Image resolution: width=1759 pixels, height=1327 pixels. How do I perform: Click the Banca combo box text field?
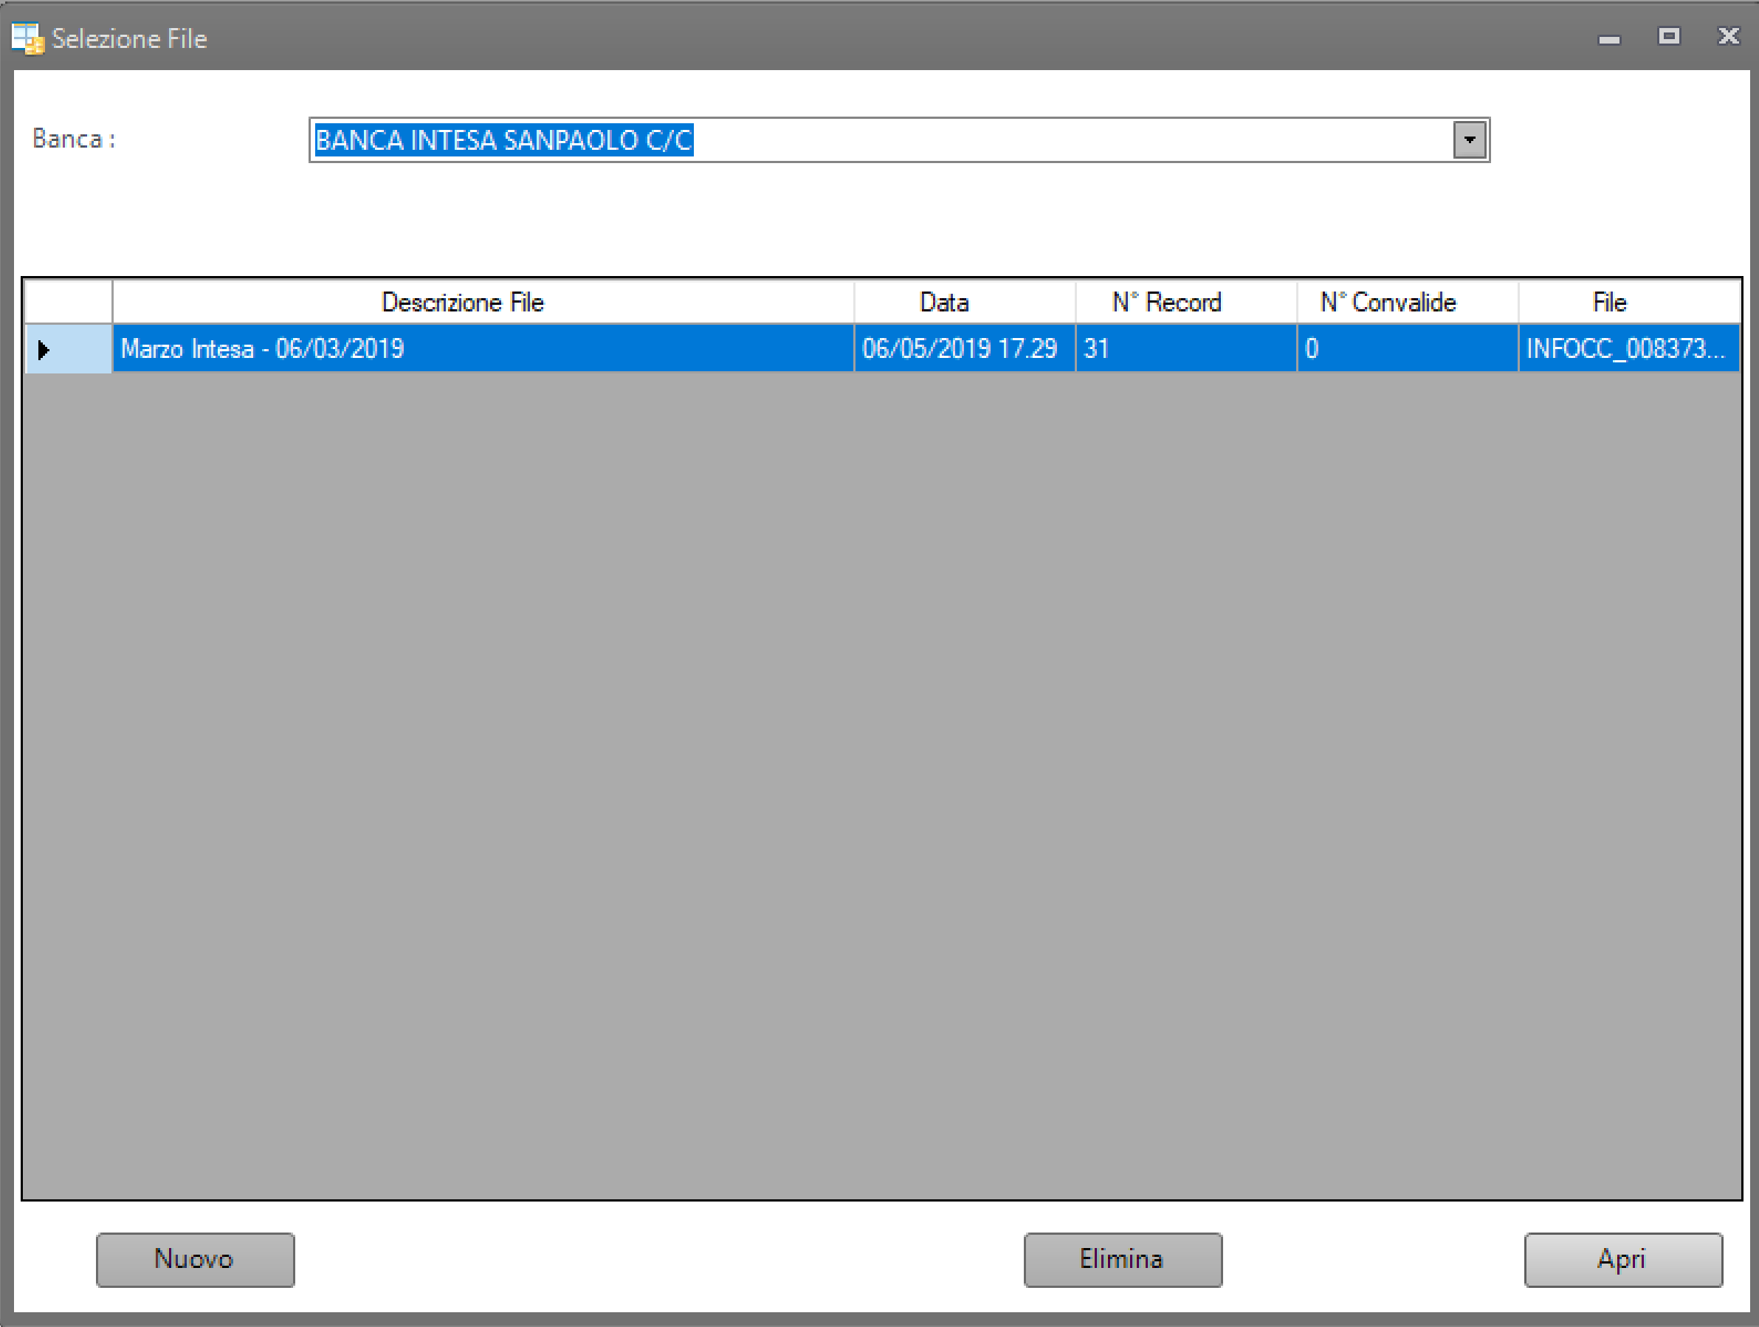[875, 141]
